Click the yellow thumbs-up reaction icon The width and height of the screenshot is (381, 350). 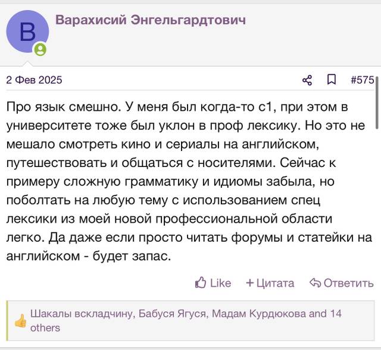tap(20, 321)
